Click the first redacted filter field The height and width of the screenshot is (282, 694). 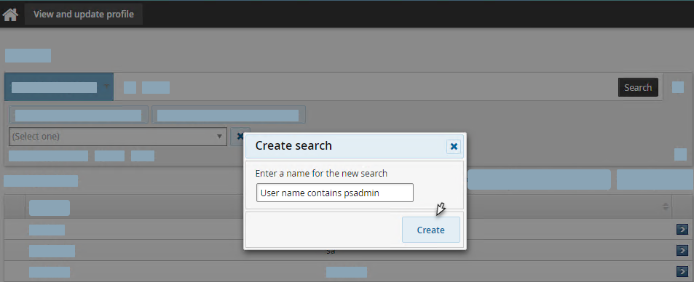tap(79, 115)
